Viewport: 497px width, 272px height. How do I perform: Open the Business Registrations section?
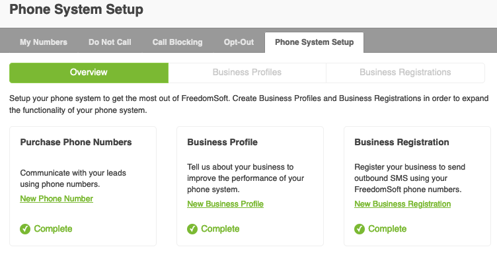pyautogui.click(x=405, y=73)
